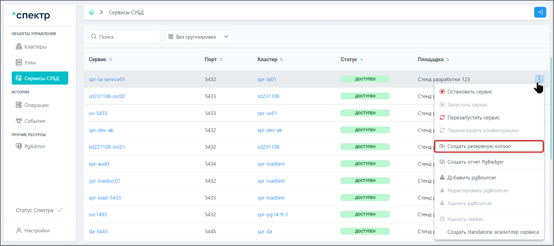Click Перезапустить сервис menu entry
554x246 pixels.
(x=473, y=118)
